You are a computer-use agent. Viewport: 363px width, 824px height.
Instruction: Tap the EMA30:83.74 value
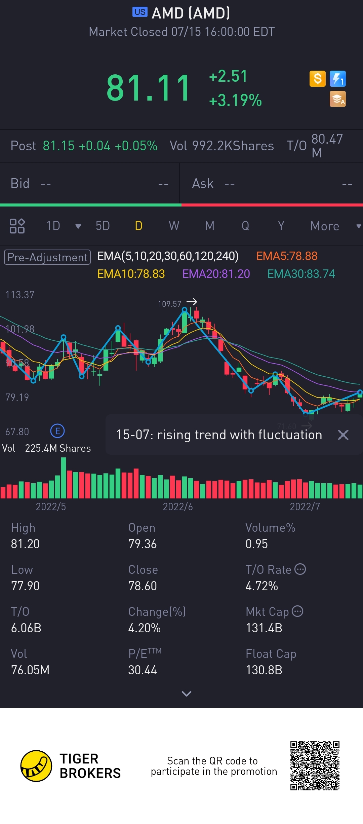click(301, 274)
